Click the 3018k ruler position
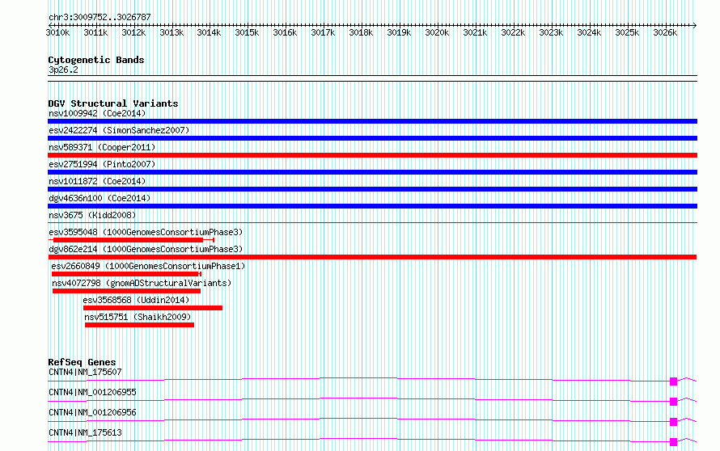This screenshot has width=720, height=451. pos(361,32)
